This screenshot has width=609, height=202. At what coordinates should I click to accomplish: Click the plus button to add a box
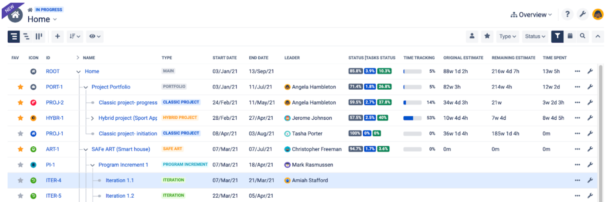pyautogui.click(x=57, y=37)
